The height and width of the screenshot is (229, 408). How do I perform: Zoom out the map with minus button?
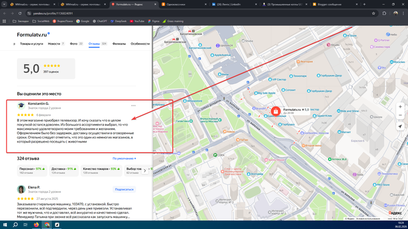(400, 115)
